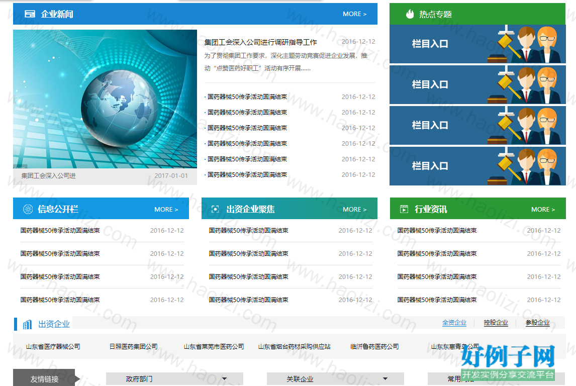This screenshot has width=576, height=386.
Task: Open 日照医药集团公司 link
Action: coord(133,346)
